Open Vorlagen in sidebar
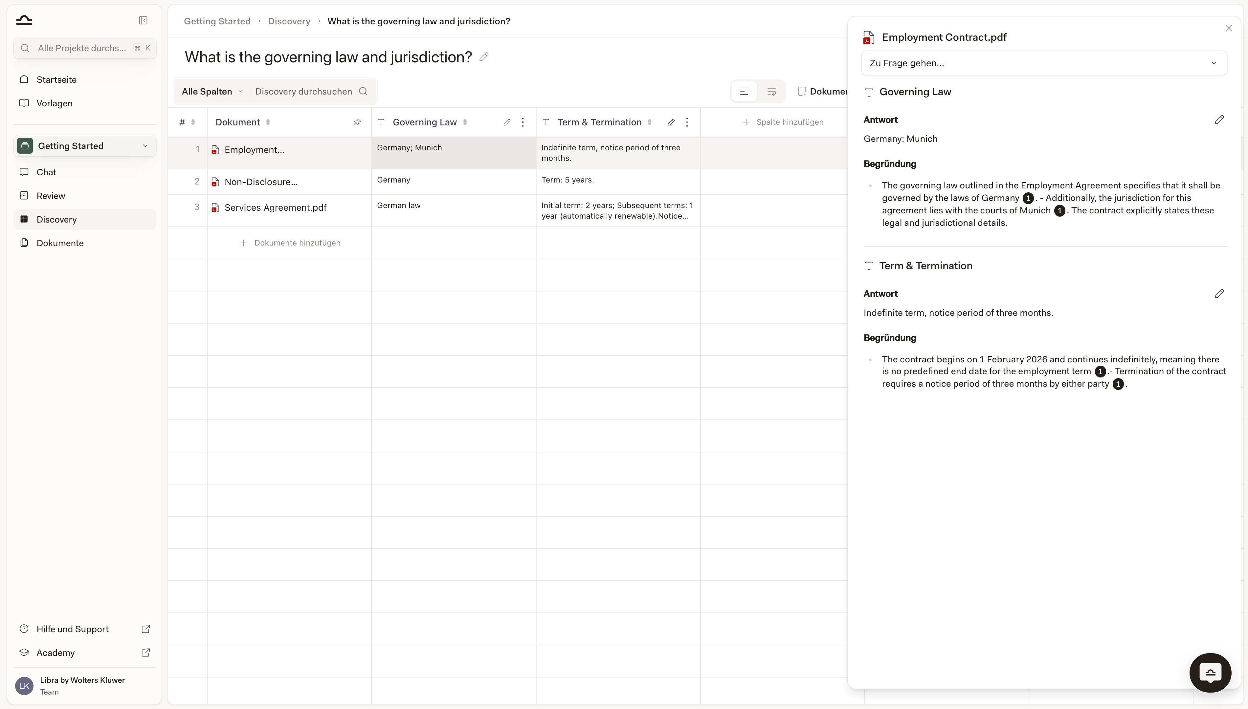This screenshot has height=709, width=1248. [85, 103]
